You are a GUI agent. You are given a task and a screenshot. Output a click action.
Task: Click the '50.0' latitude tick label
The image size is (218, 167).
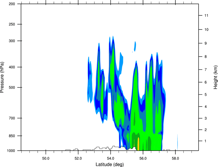click(x=46, y=159)
